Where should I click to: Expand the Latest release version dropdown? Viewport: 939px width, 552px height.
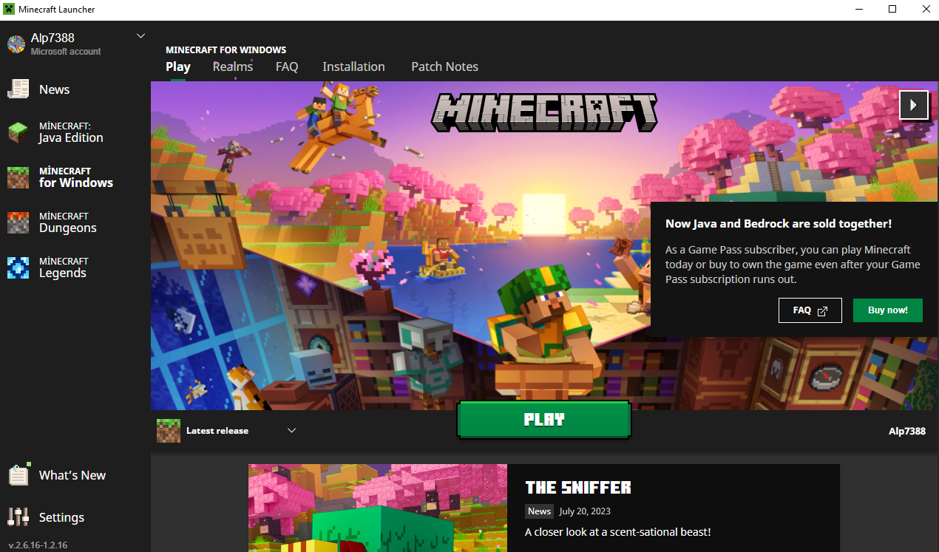pos(291,431)
